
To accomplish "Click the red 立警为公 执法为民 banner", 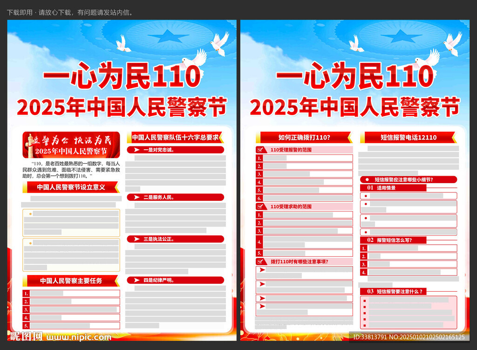I will click(71, 144).
